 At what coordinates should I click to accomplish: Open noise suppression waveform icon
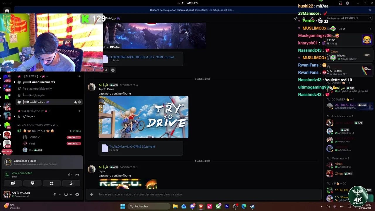(70, 175)
